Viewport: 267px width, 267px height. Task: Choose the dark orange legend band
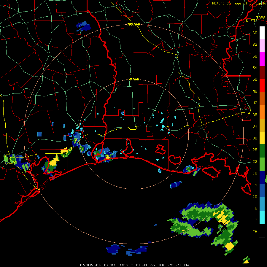(x=262, y=99)
